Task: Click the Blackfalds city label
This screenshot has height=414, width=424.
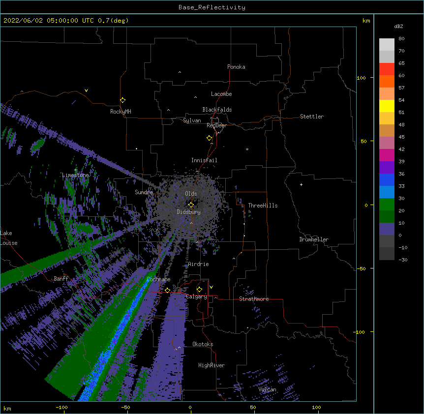Action: [x=217, y=110]
